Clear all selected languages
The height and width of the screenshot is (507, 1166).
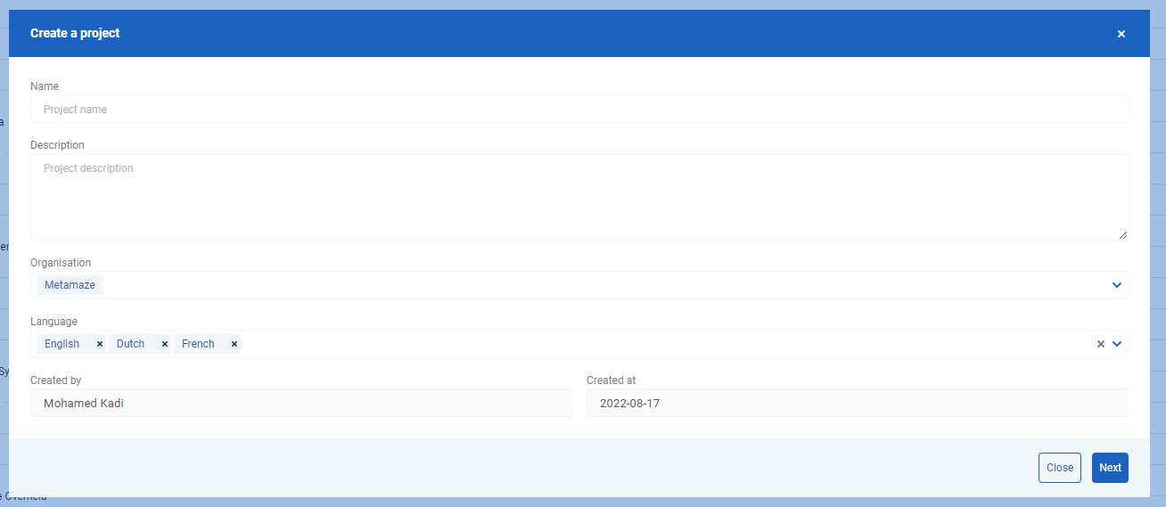tap(1101, 344)
